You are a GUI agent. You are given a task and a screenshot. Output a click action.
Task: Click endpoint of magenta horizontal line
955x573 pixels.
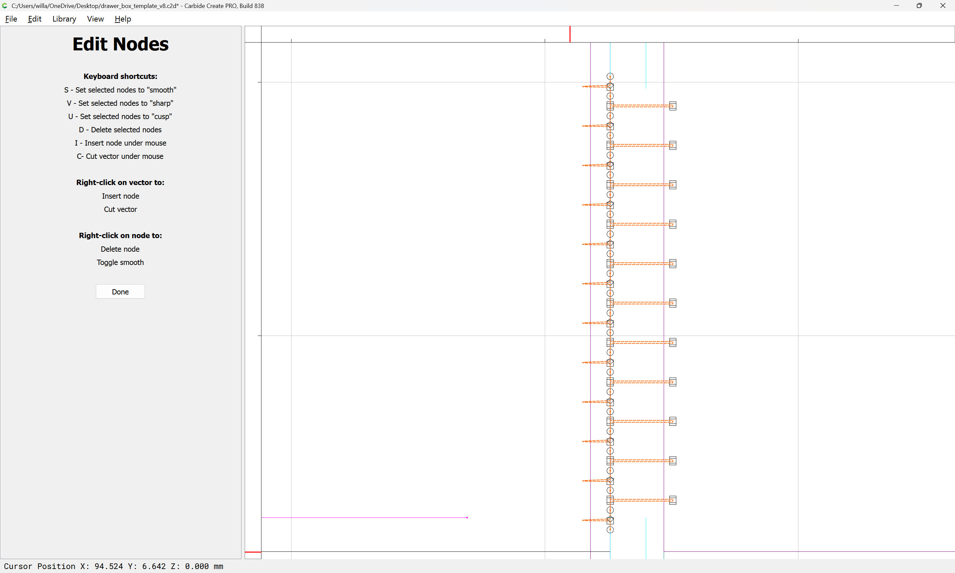click(467, 517)
